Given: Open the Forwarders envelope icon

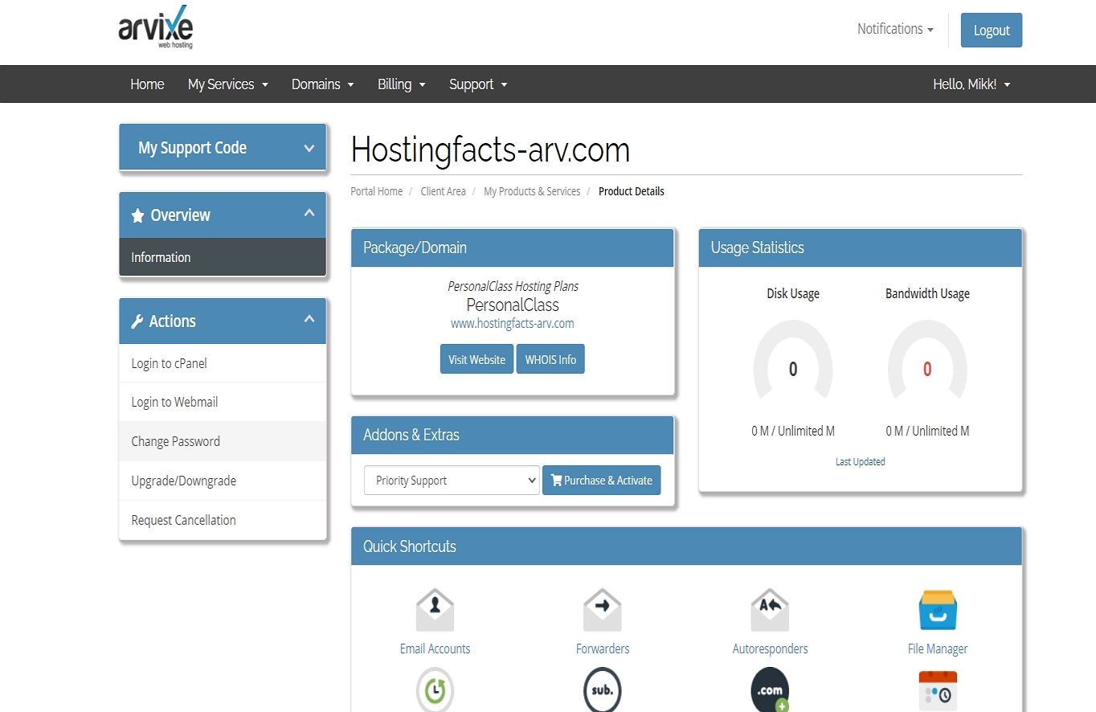Looking at the screenshot, I should coord(602,611).
